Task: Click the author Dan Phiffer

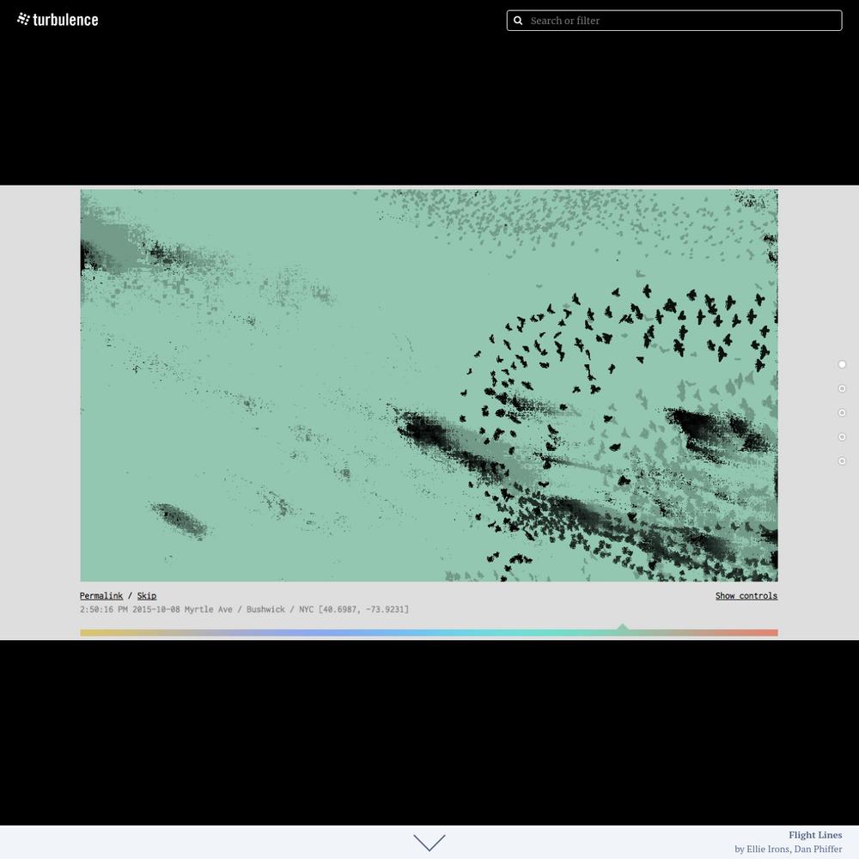Action: (818, 850)
